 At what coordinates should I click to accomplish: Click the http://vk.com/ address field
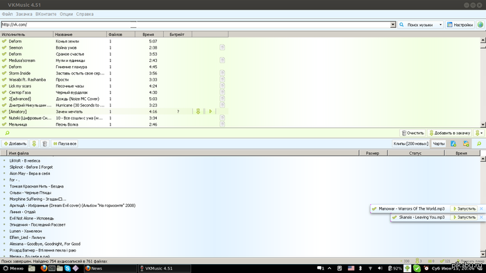[196, 24]
